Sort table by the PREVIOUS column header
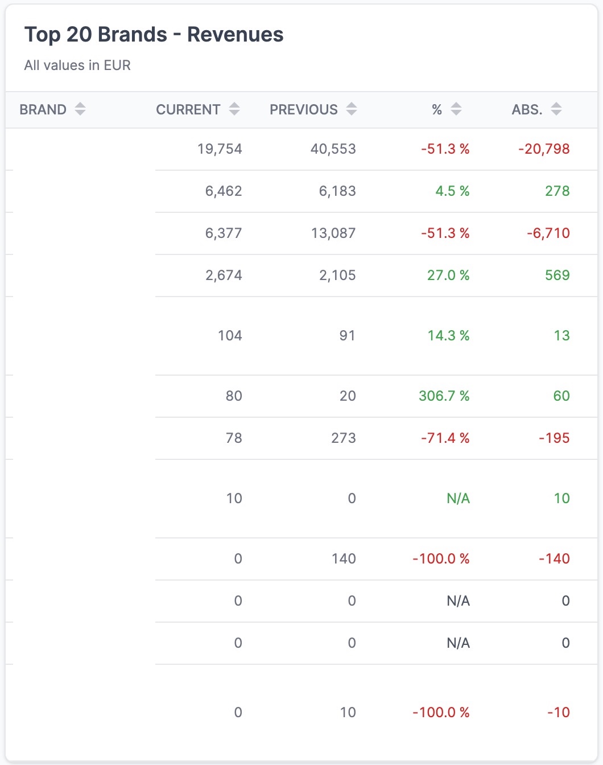The image size is (603, 765). (303, 109)
